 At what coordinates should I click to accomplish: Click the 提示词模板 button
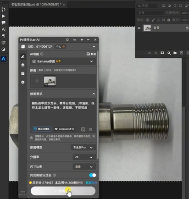click(42, 129)
